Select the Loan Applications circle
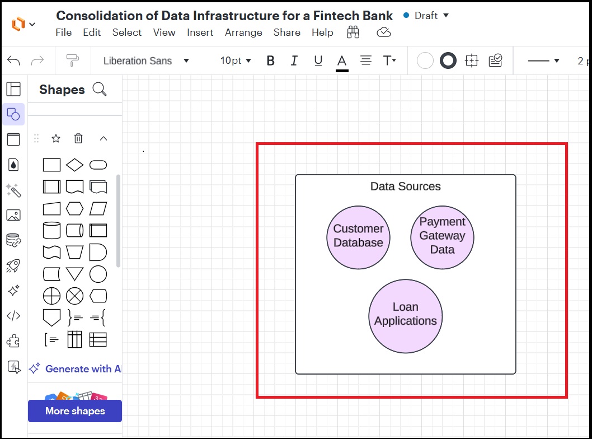 point(406,316)
